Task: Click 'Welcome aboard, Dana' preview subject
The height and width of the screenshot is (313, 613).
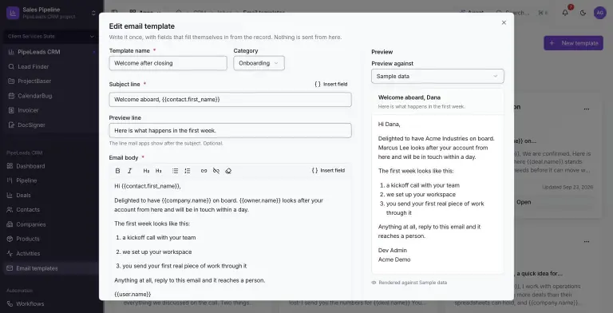Action: click(x=409, y=97)
